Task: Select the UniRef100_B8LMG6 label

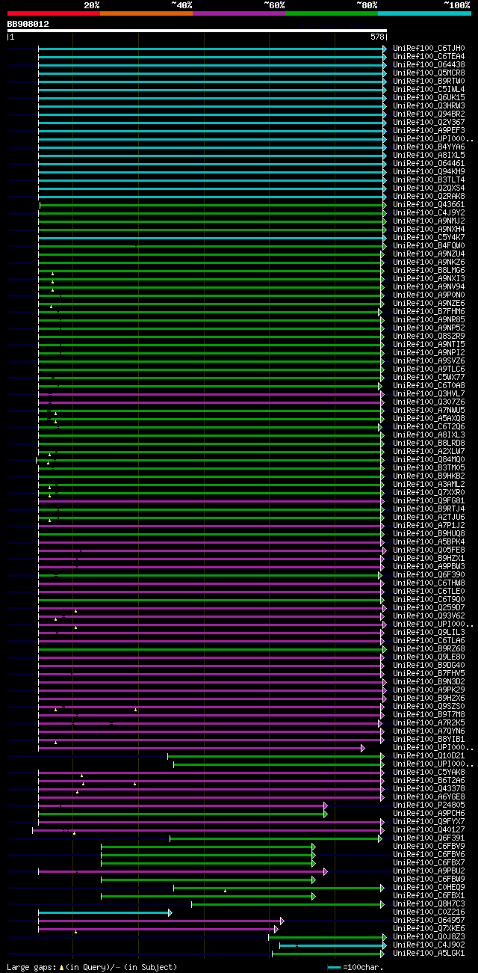Action: pyautogui.click(x=429, y=270)
